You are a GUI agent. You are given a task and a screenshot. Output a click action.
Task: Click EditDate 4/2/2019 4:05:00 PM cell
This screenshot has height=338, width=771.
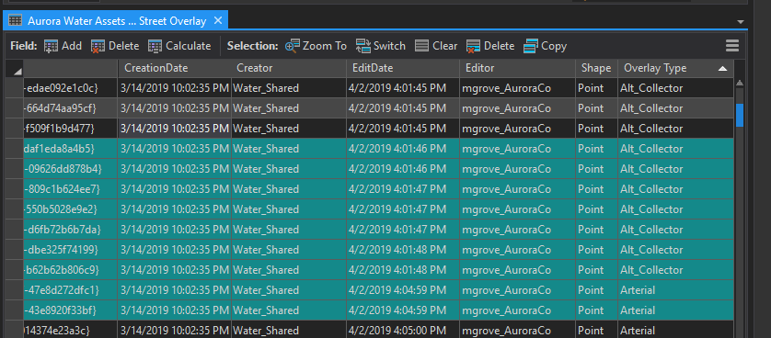coord(403,330)
